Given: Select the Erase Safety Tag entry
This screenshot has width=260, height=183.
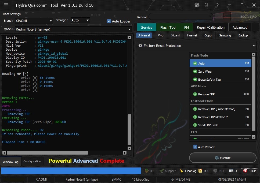Looking at the screenshot, I should coord(220,80).
